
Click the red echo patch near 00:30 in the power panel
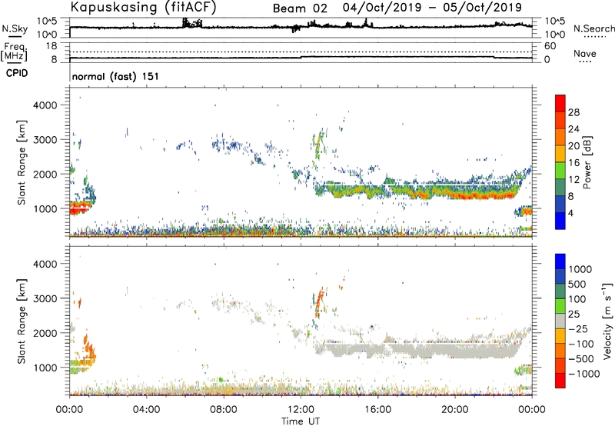80,208
